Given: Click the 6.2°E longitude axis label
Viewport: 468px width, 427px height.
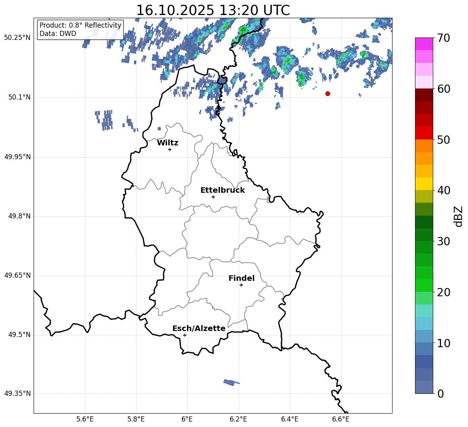Looking at the screenshot, I should coord(238,419).
